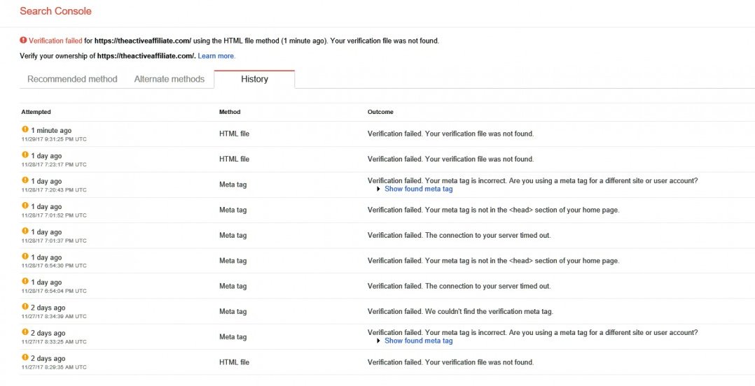Click 'meta tag is incorrect' outcome in 7:20:43 PM row
Screen dimensions: 755x386
pyautogui.click(x=532, y=180)
